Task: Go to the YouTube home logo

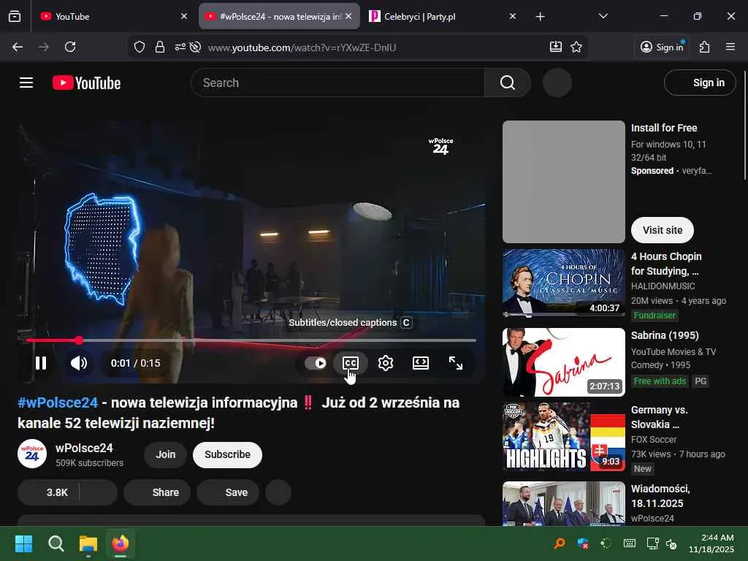Action: (x=86, y=83)
